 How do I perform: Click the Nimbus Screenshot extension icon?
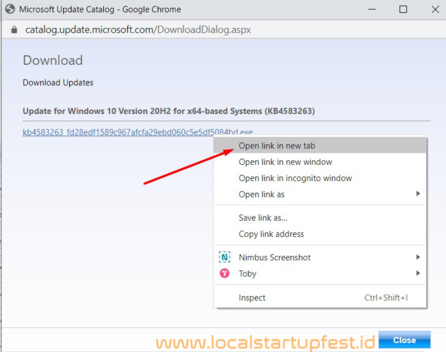[224, 257]
